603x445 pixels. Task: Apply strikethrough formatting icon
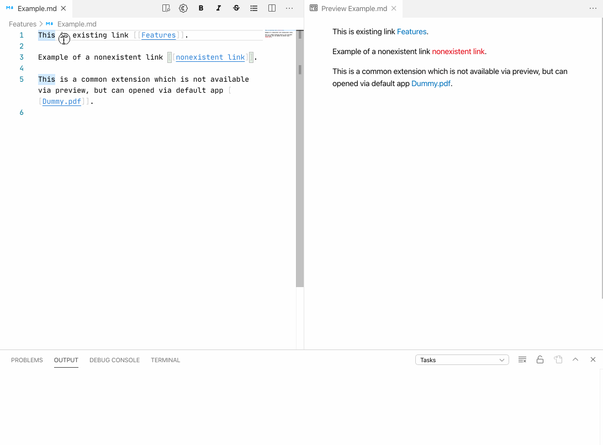click(x=236, y=8)
